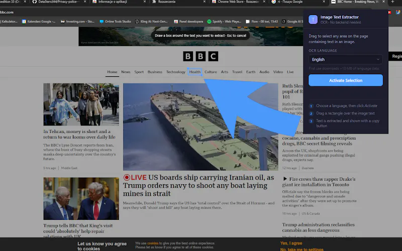
Task: Open the Audio section in BBC navigation
Action: click(x=264, y=72)
